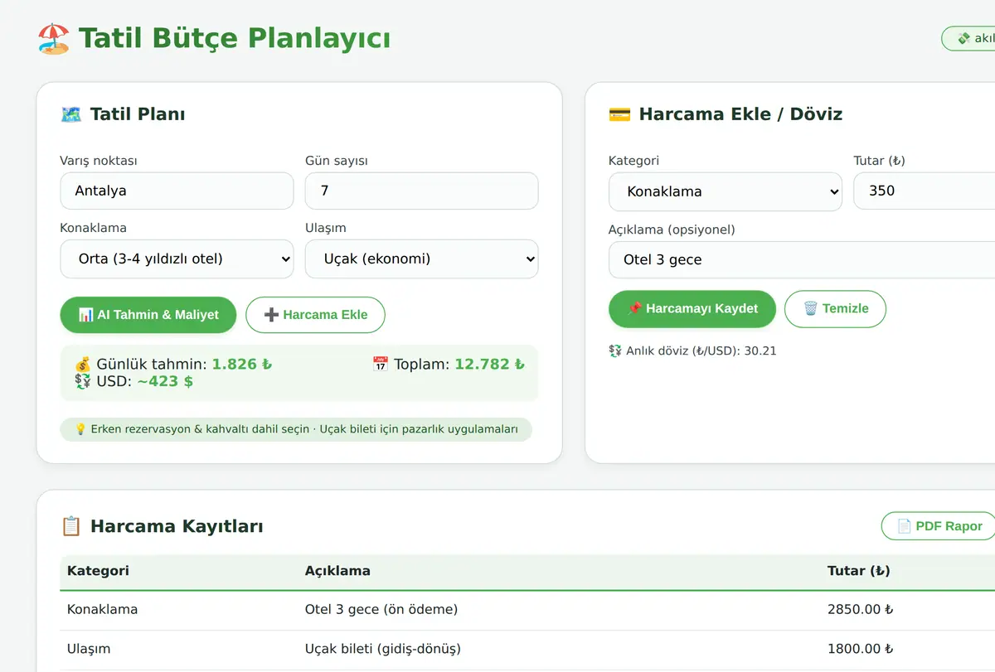
Task: Click the Otel 3 gece (ön ödeme) description
Action: pos(381,610)
